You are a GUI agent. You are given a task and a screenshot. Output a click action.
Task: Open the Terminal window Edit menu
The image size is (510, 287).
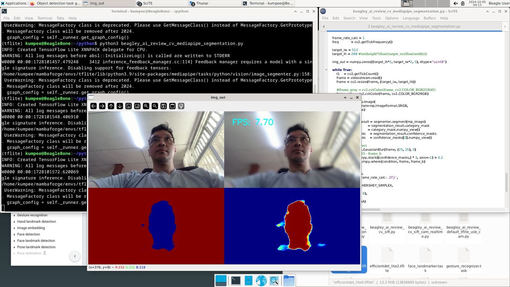[x=17, y=18]
